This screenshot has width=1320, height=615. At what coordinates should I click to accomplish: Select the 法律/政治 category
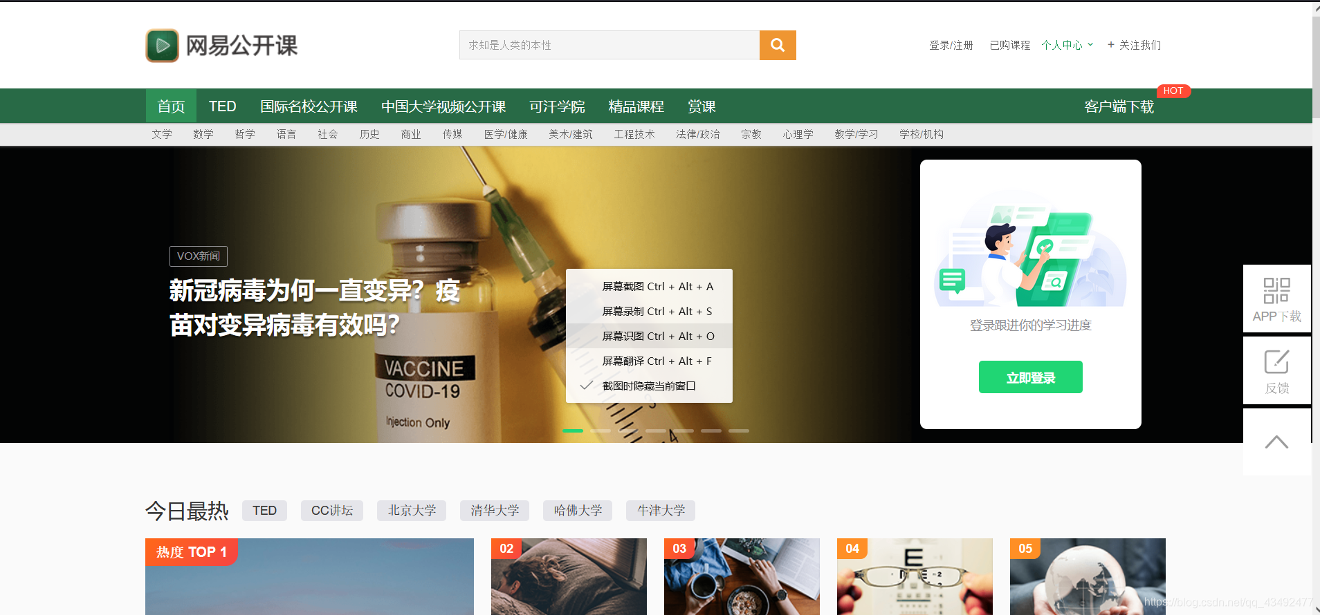tap(698, 134)
